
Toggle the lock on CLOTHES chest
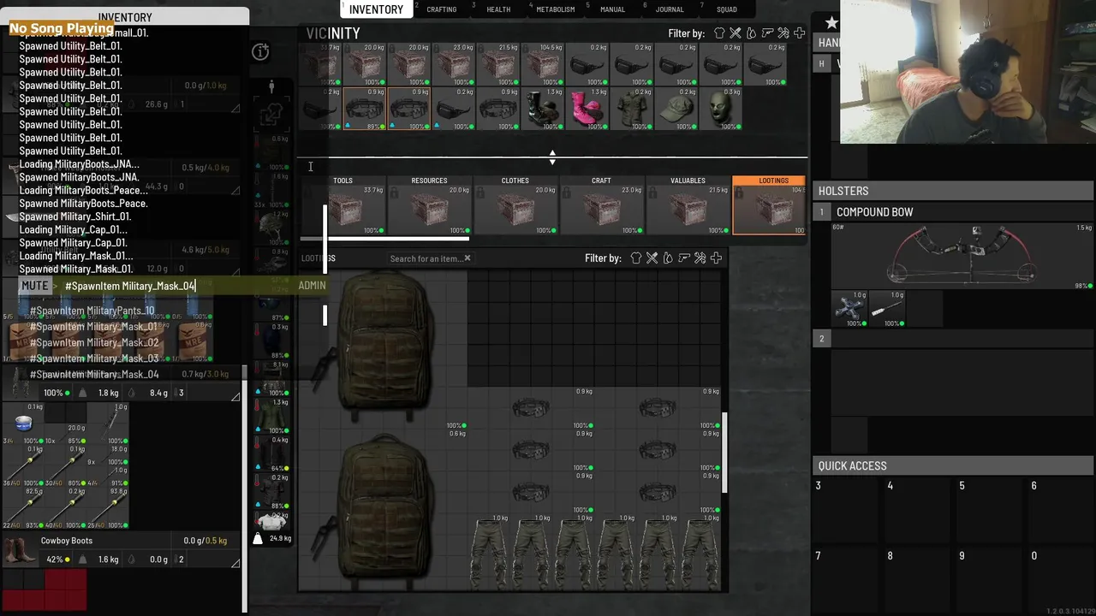[x=479, y=194]
